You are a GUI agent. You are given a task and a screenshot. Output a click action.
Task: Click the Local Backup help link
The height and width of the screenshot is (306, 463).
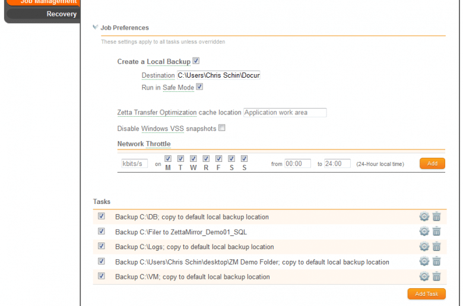pos(169,62)
